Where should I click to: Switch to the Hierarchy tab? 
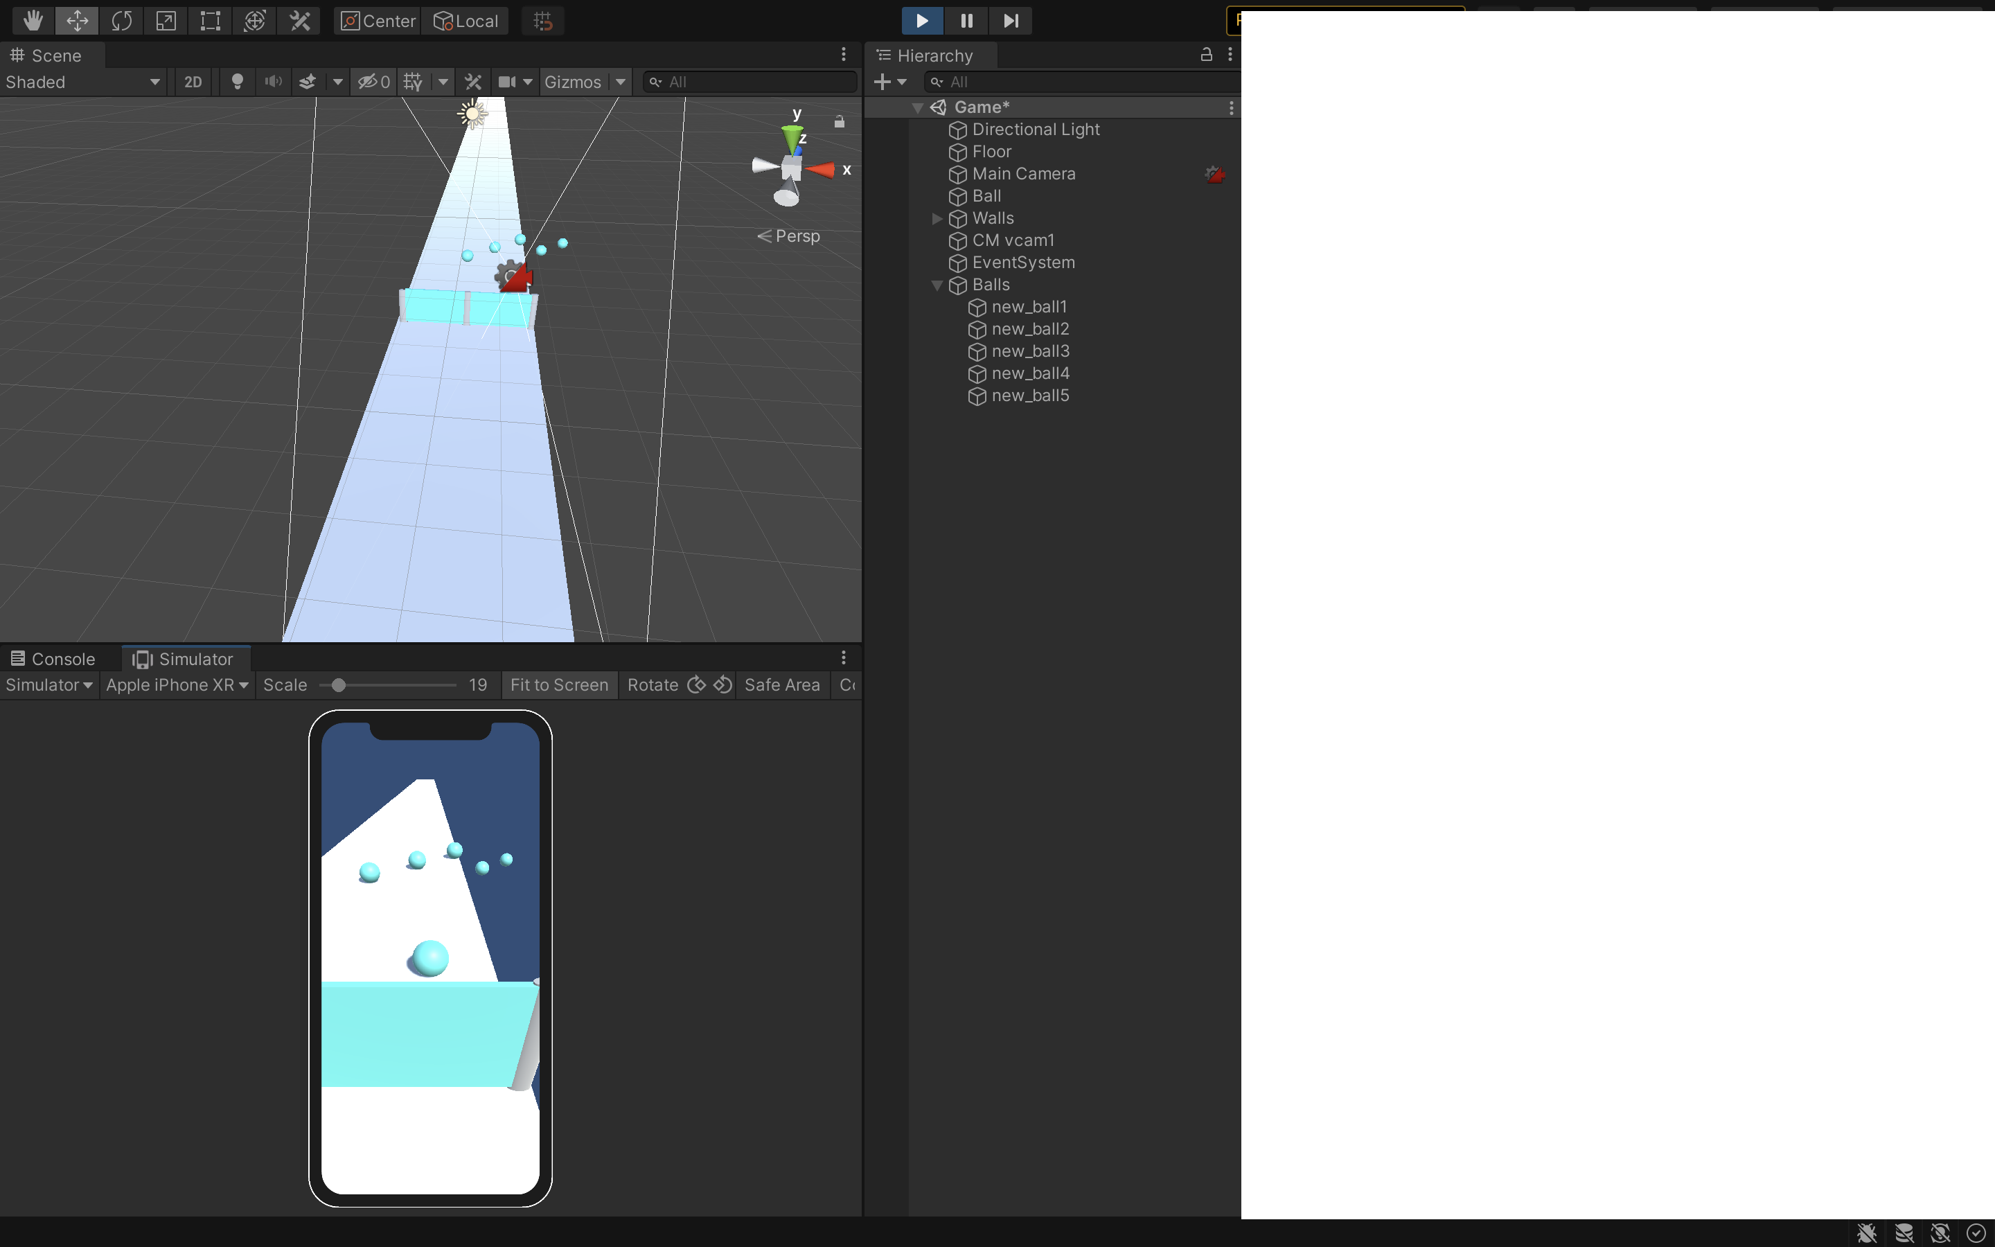pos(932,55)
